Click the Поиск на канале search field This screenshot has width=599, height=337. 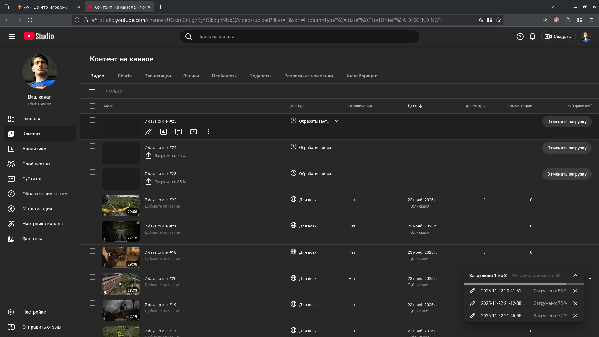[299, 37]
